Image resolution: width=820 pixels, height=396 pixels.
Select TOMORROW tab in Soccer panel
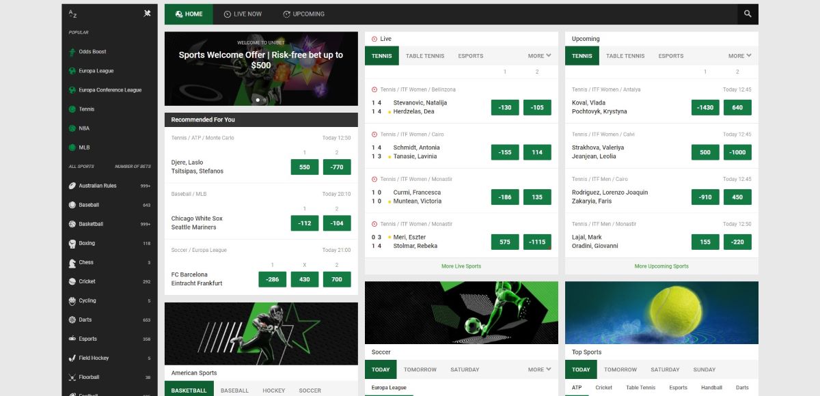coord(420,369)
